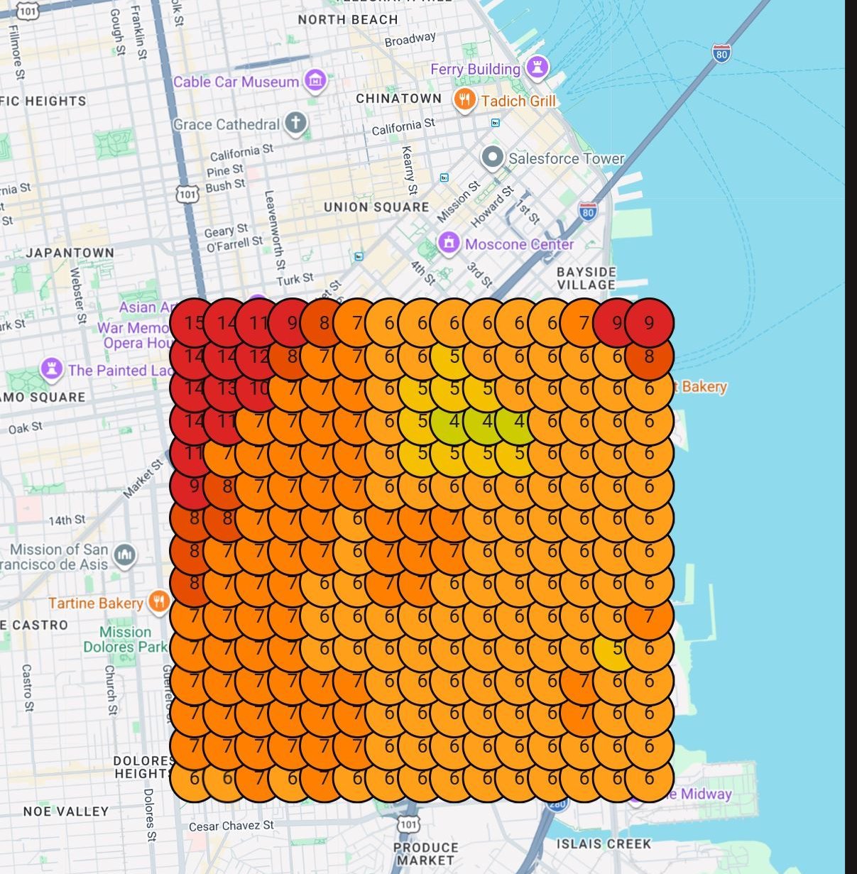The height and width of the screenshot is (874, 857).
Task: Click the US-101 shield near Produce Market
Action: point(407,824)
